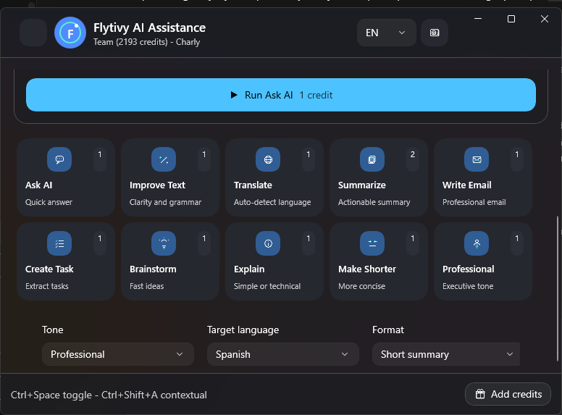Click the Quick answer subtitle
This screenshot has width=562, height=415.
click(49, 202)
